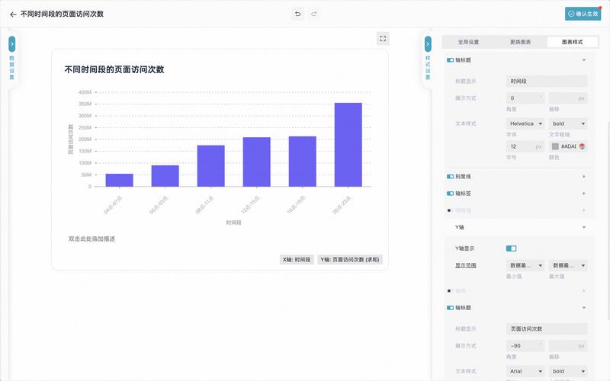Viewport: 610px width, 381px height.
Task: Click the vertical 样式设置 sidebar label
Action: pos(428,67)
